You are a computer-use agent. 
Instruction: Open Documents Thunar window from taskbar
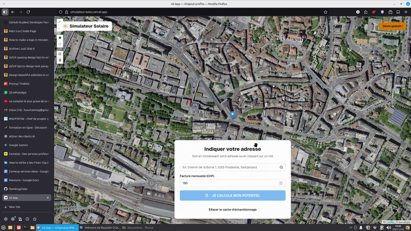[139, 228]
